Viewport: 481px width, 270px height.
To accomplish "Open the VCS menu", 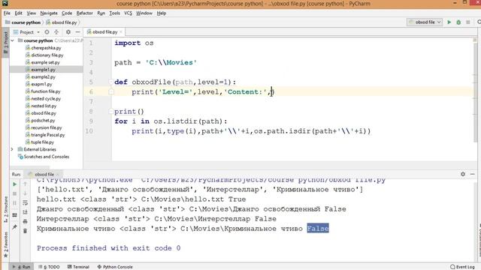I will [128, 13].
